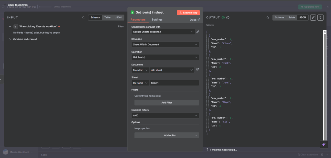Switch input view to JSON
This screenshot has width=331, height=158.
(118, 17)
